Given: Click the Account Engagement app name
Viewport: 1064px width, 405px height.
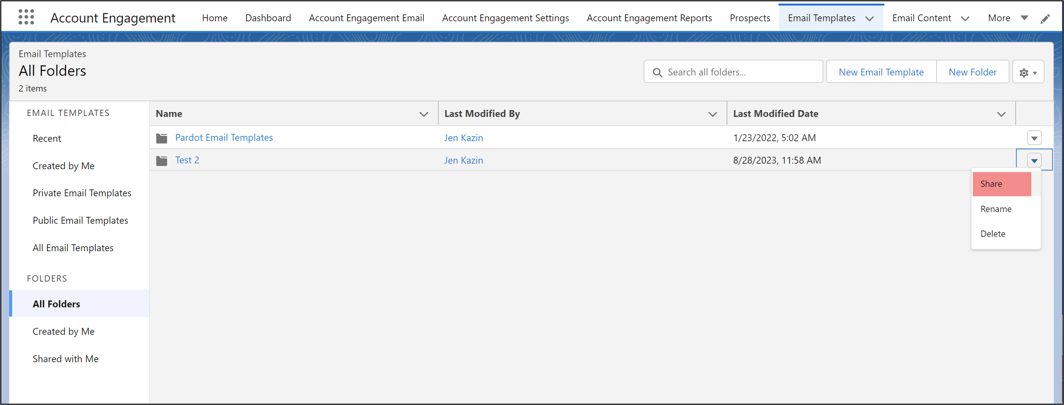Looking at the screenshot, I should (113, 18).
